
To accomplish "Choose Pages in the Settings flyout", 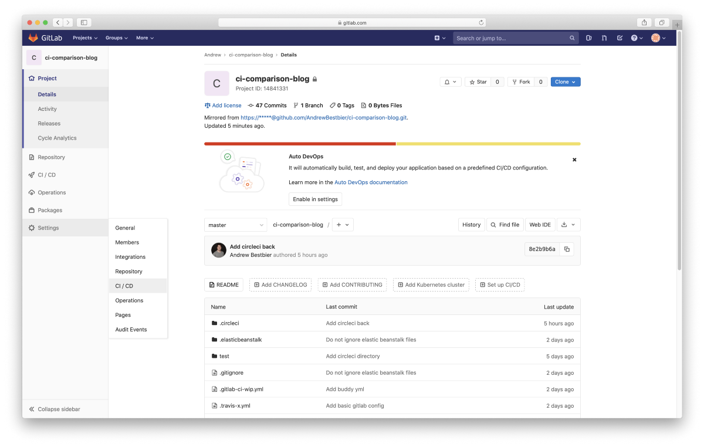I will point(138,315).
